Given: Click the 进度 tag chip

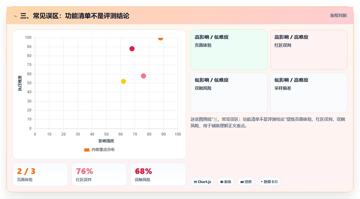Looking at the screenshot, I should click(246, 182).
